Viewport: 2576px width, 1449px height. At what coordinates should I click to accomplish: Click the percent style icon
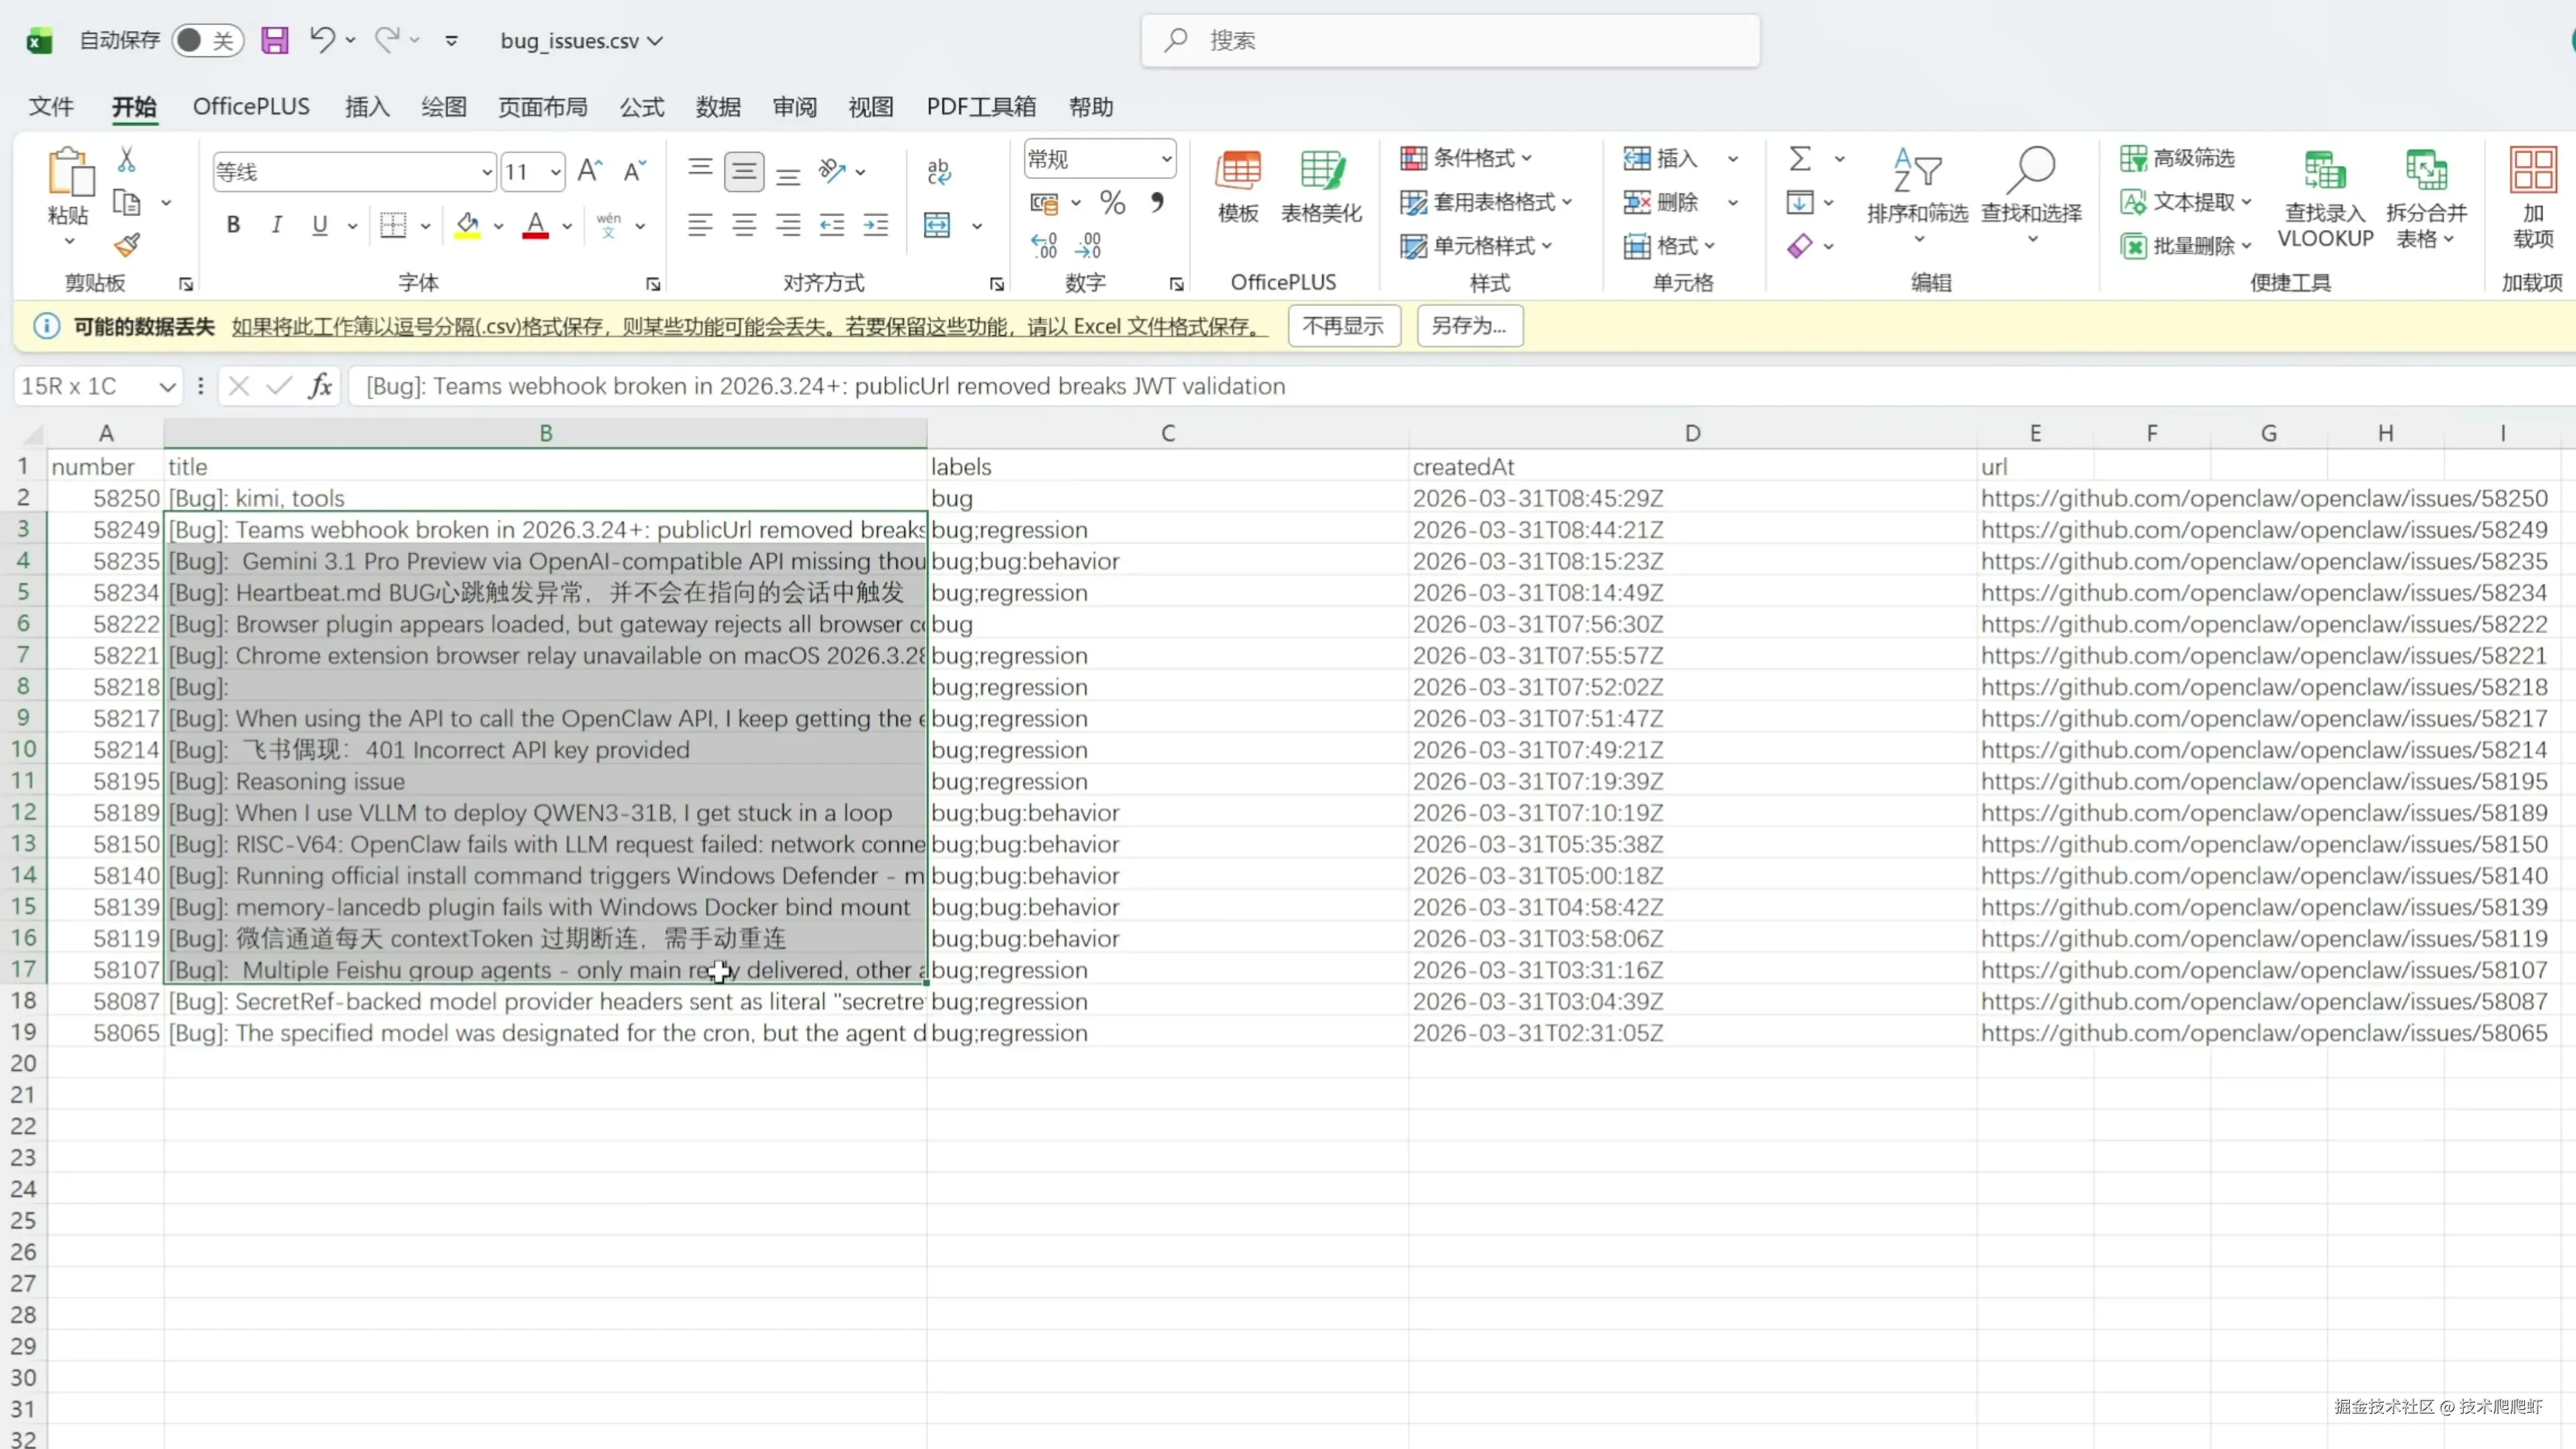point(1112,203)
